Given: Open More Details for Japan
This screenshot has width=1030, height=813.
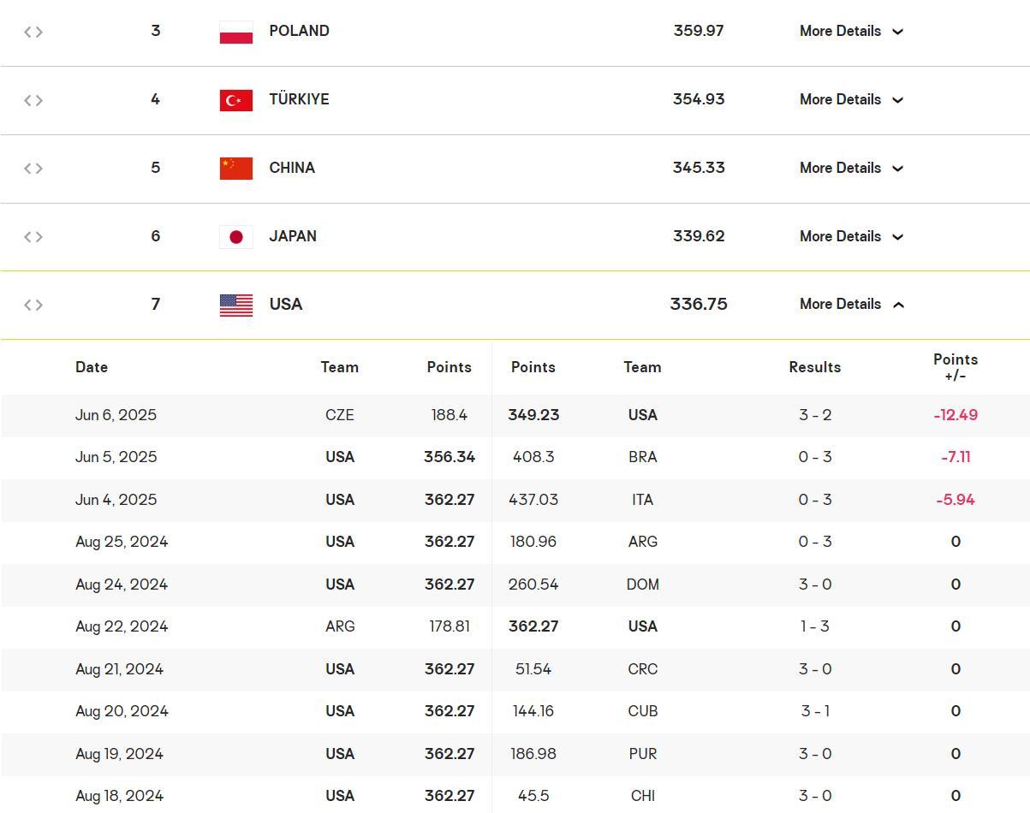Looking at the screenshot, I should click(851, 236).
